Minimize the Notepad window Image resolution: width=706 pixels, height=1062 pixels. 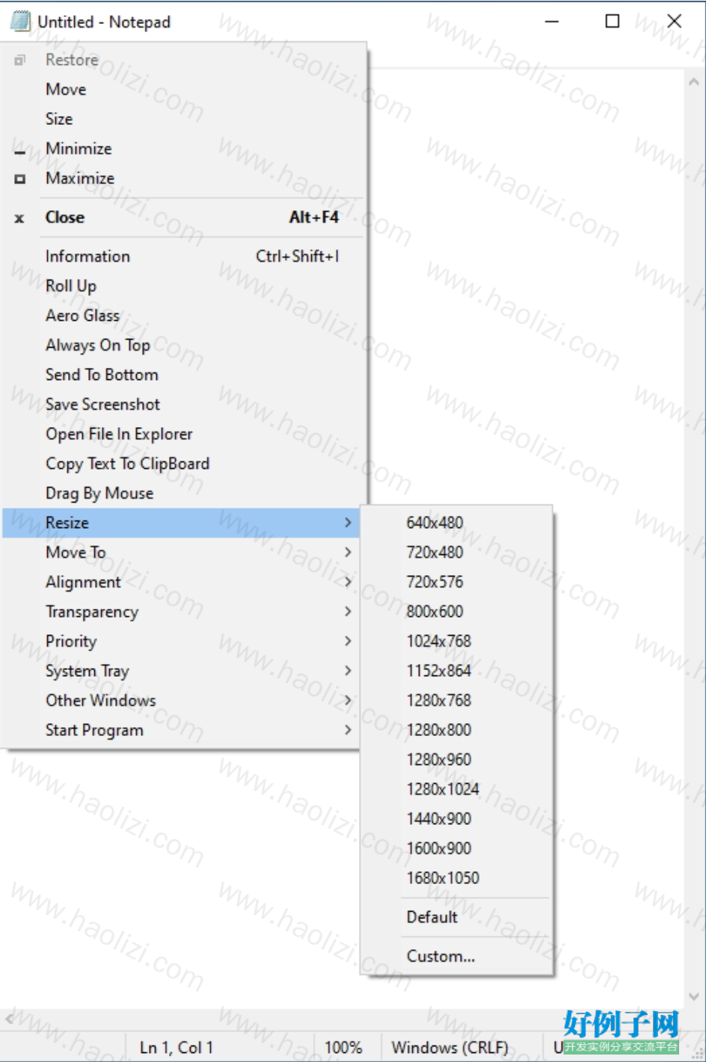pos(553,22)
